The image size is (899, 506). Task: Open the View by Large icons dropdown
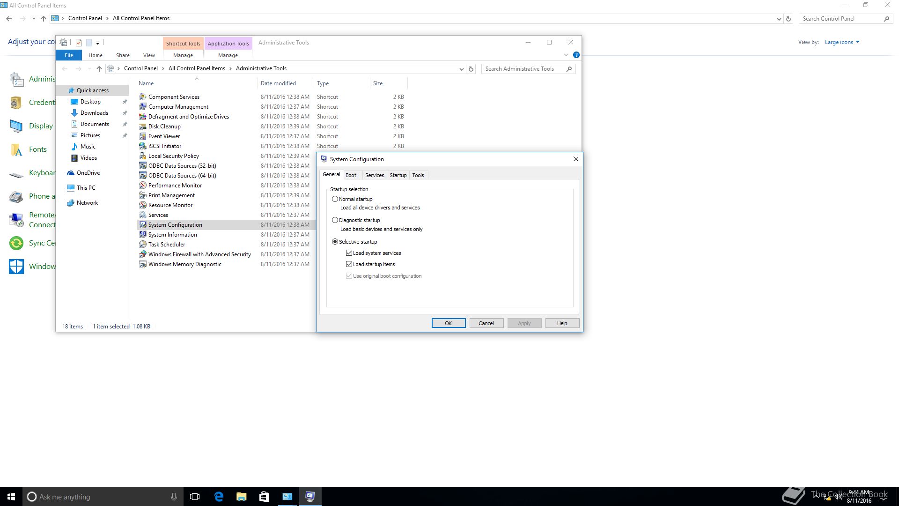[842, 42]
